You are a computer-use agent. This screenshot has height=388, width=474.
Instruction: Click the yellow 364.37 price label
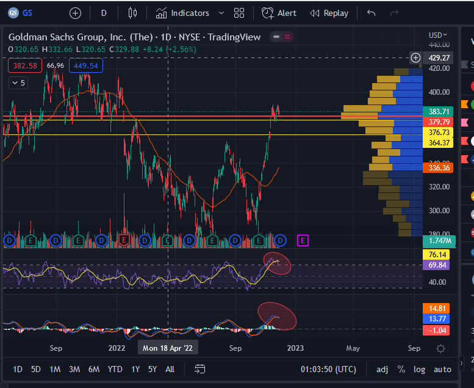click(438, 142)
